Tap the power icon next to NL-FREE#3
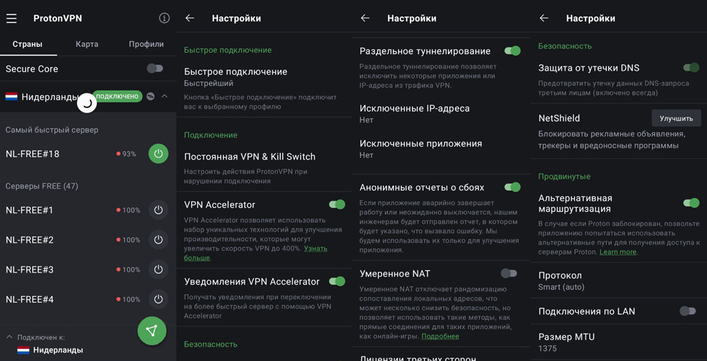The image size is (707, 361). click(158, 269)
